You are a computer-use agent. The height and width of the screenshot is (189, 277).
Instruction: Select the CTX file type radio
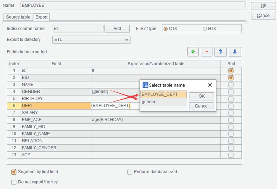[x=166, y=29]
